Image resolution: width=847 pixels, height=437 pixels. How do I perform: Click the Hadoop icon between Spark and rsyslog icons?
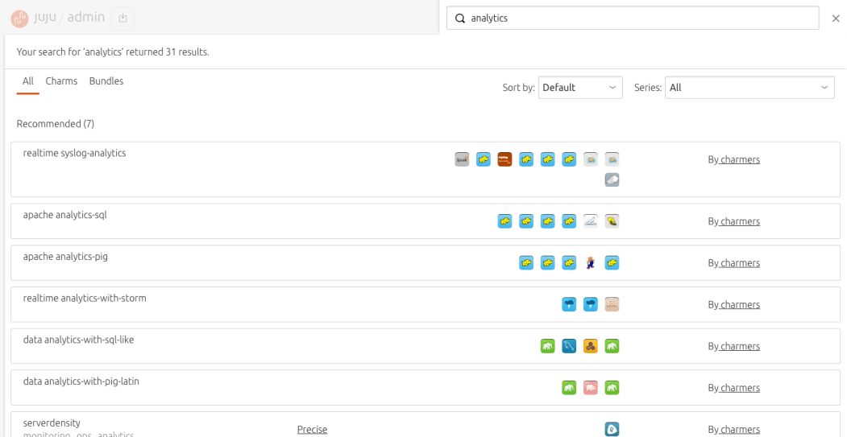click(x=484, y=159)
